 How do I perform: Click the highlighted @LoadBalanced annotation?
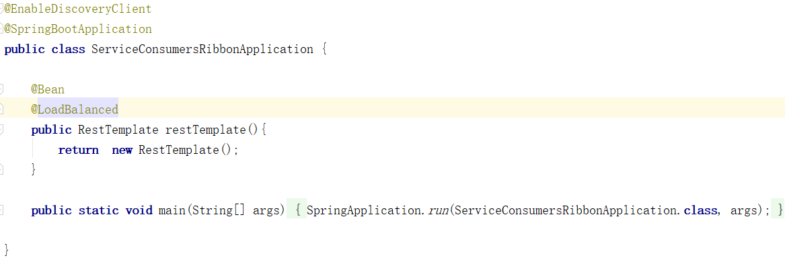(x=75, y=110)
